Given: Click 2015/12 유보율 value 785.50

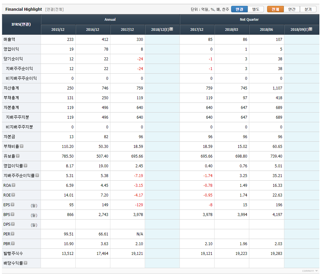Looking at the screenshot, I should pyautogui.click(x=68, y=156).
